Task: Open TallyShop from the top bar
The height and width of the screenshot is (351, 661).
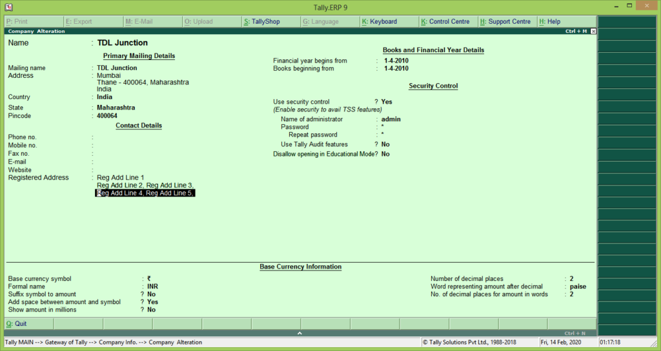Action: pyautogui.click(x=271, y=21)
